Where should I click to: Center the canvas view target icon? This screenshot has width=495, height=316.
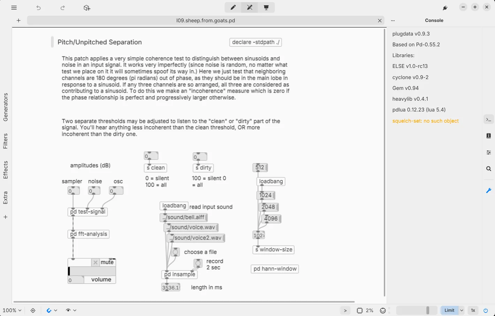click(33, 310)
